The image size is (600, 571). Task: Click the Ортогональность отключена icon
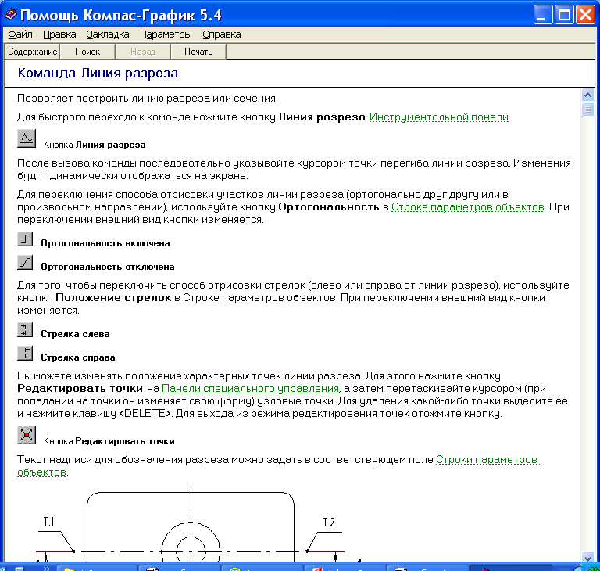[25, 263]
